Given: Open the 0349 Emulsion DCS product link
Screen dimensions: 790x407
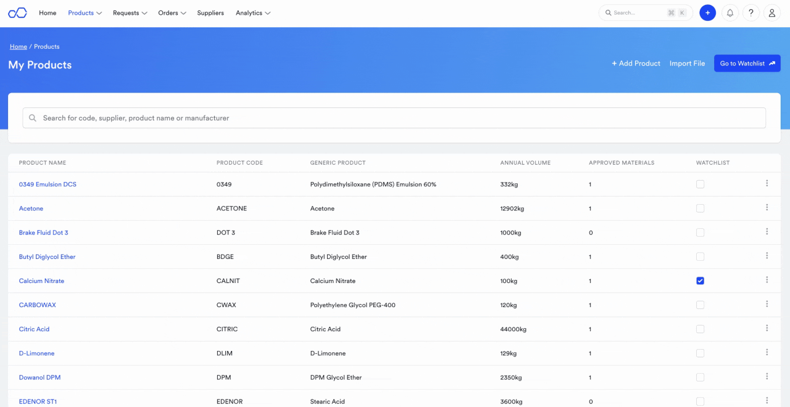Looking at the screenshot, I should coord(48,184).
